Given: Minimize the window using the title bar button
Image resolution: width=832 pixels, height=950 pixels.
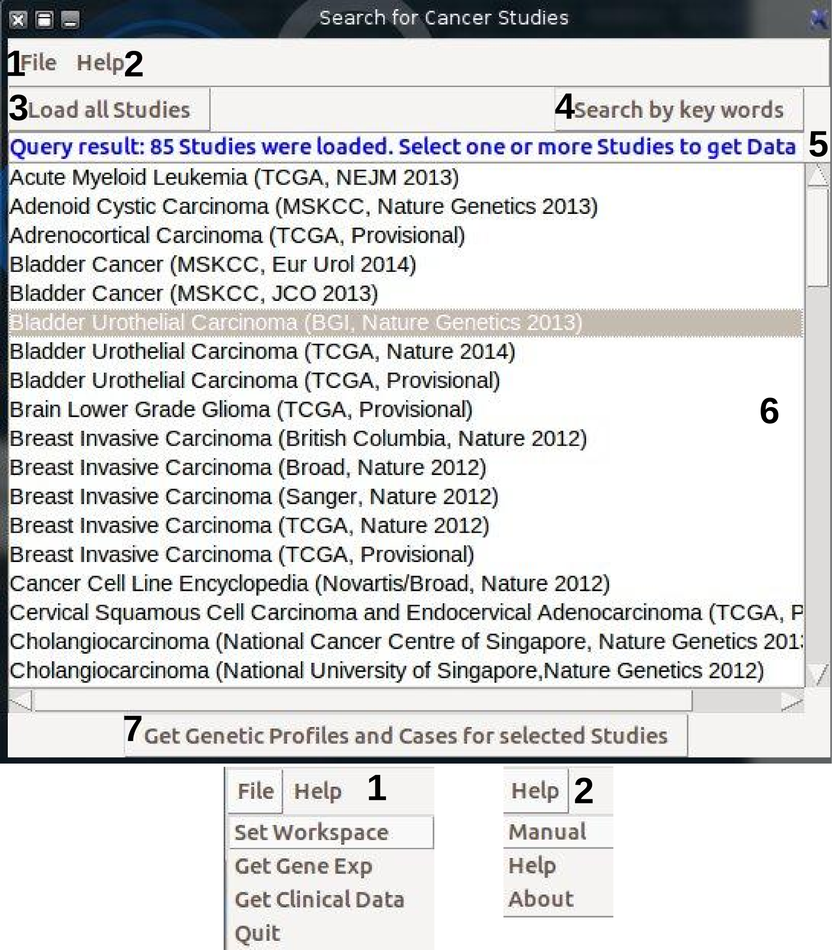Looking at the screenshot, I should pyautogui.click(x=70, y=20).
